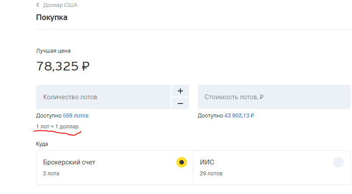Click the back chevron beside Доллар США
Screen dimensions: 352x194
click(x=38, y=5)
